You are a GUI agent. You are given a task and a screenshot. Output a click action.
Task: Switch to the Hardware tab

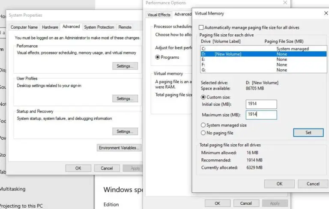point(50,27)
